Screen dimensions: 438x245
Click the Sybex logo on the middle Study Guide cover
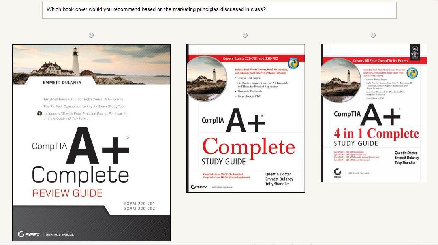point(199,187)
